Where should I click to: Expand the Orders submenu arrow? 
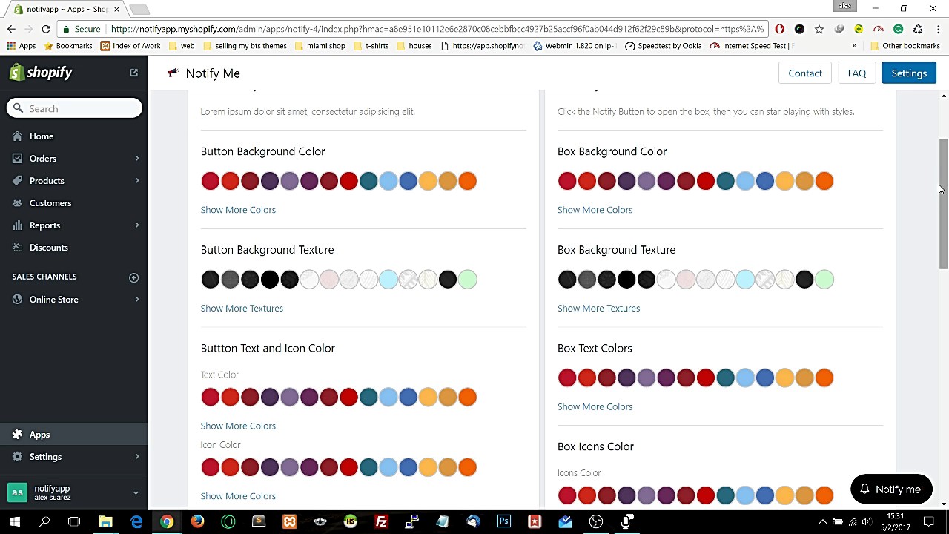click(x=137, y=159)
